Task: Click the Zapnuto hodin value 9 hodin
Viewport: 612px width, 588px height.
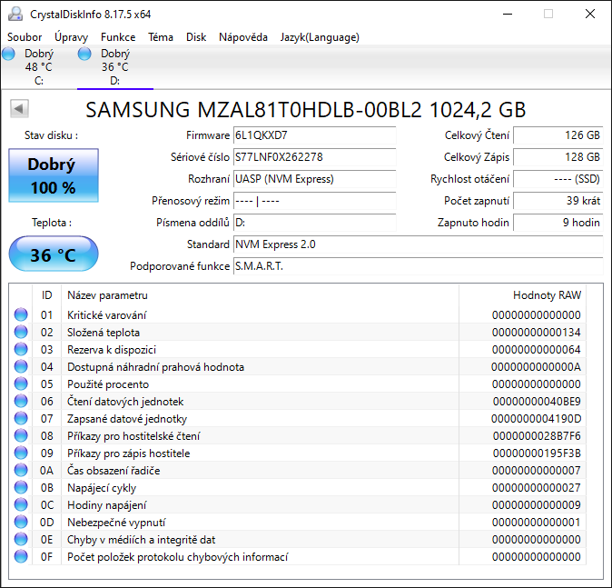Action: click(558, 223)
